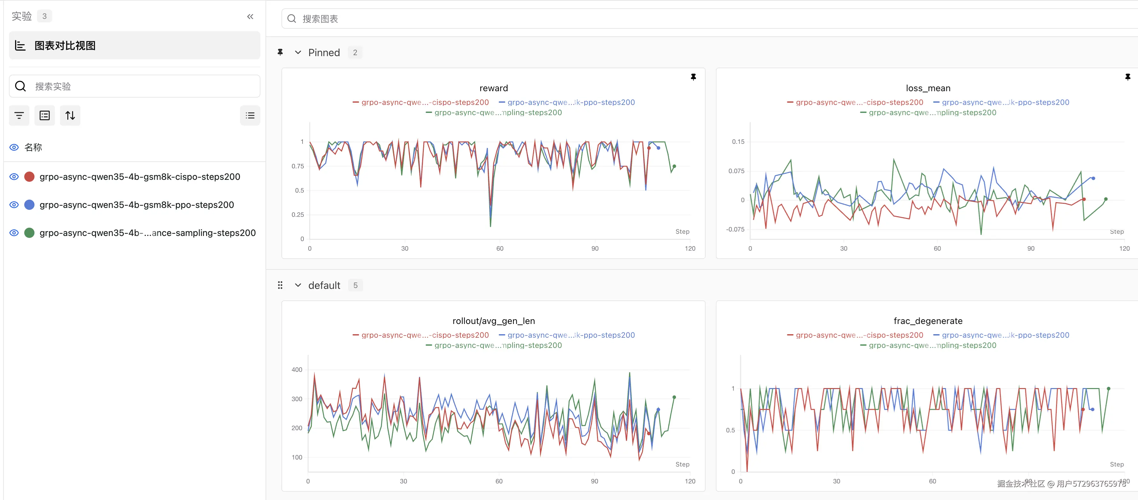Toggle mpling-steps200 legend in loss_mean chart
The width and height of the screenshot is (1138, 500).
[x=928, y=113]
